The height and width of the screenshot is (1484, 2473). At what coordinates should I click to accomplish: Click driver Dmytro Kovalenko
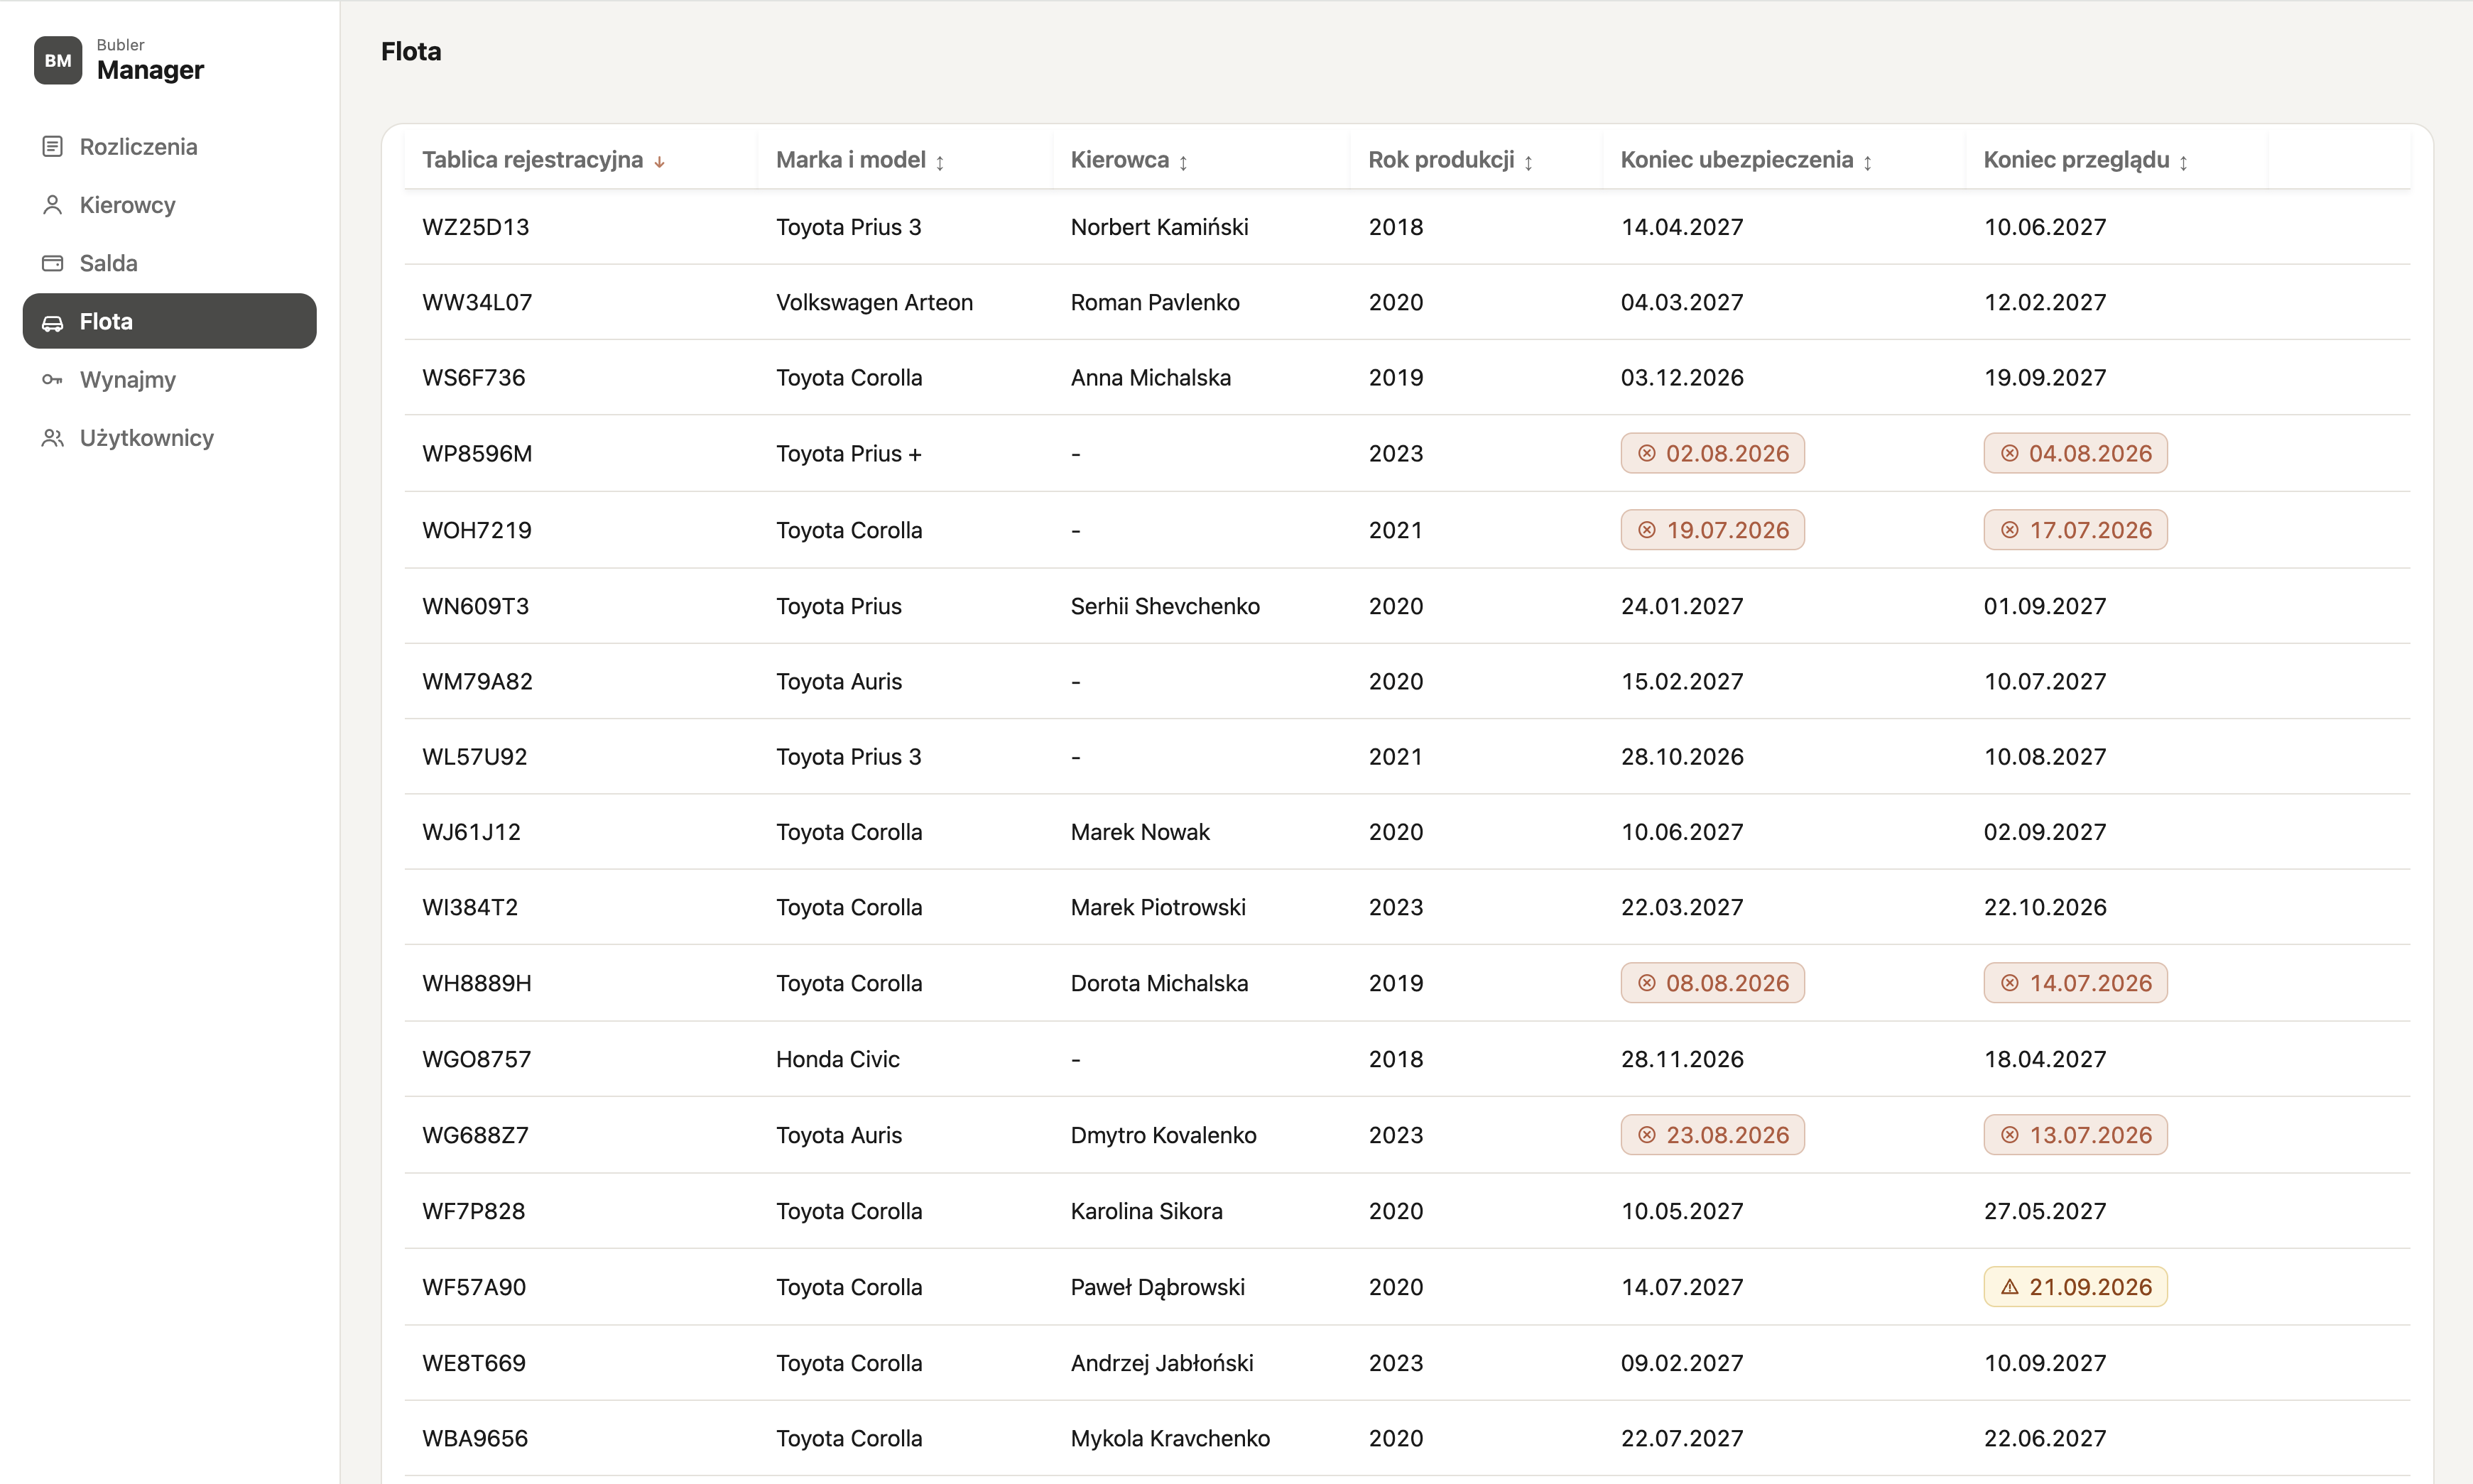pyautogui.click(x=1163, y=1135)
